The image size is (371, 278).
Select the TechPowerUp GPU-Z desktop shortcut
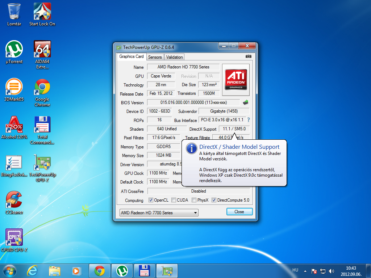coord(42,168)
